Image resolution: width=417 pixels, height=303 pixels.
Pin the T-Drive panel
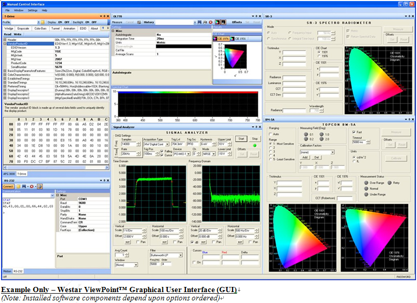pos(104,16)
